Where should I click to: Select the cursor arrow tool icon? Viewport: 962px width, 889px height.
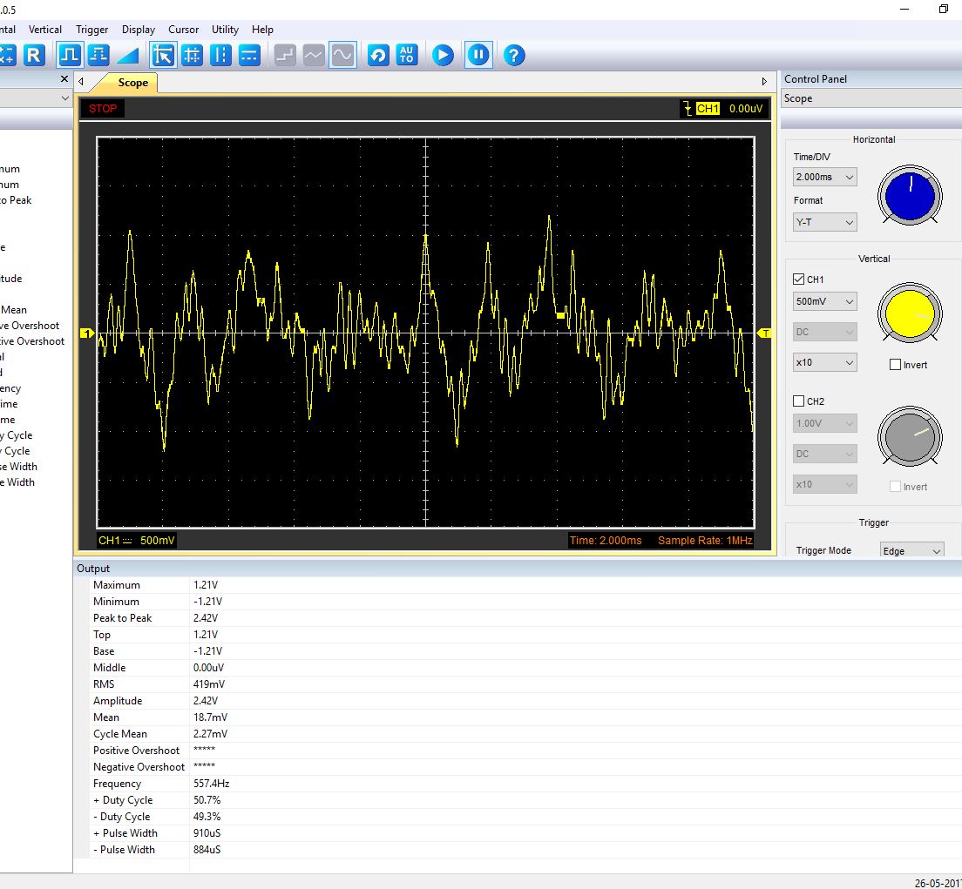[x=162, y=56]
